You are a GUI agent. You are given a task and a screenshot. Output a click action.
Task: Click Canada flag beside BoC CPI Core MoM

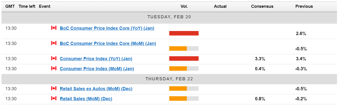click(x=54, y=43)
